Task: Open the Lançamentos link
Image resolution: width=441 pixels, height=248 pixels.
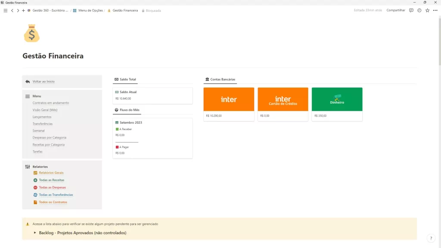Action: tap(42, 117)
